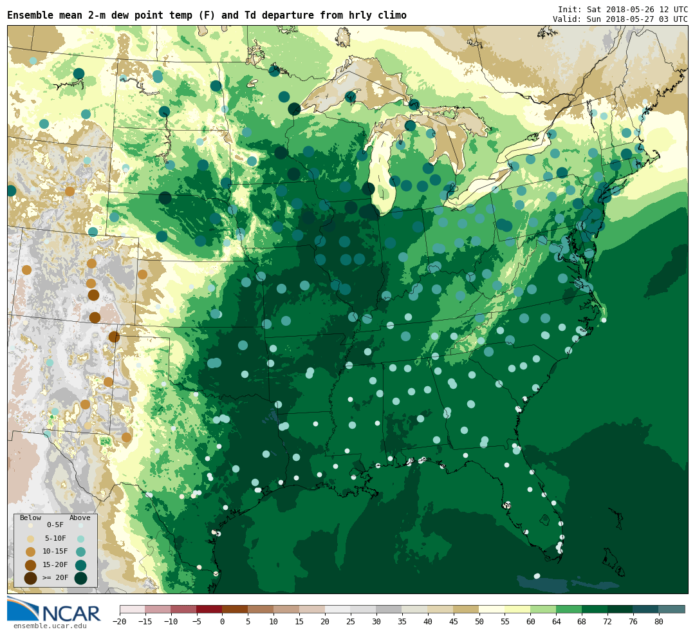Click the -20 to -15 colorbar segment

coord(133,609)
